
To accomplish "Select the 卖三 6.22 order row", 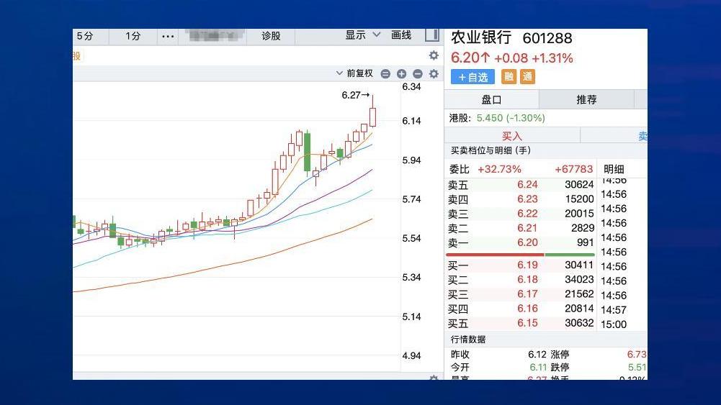I will (x=521, y=214).
